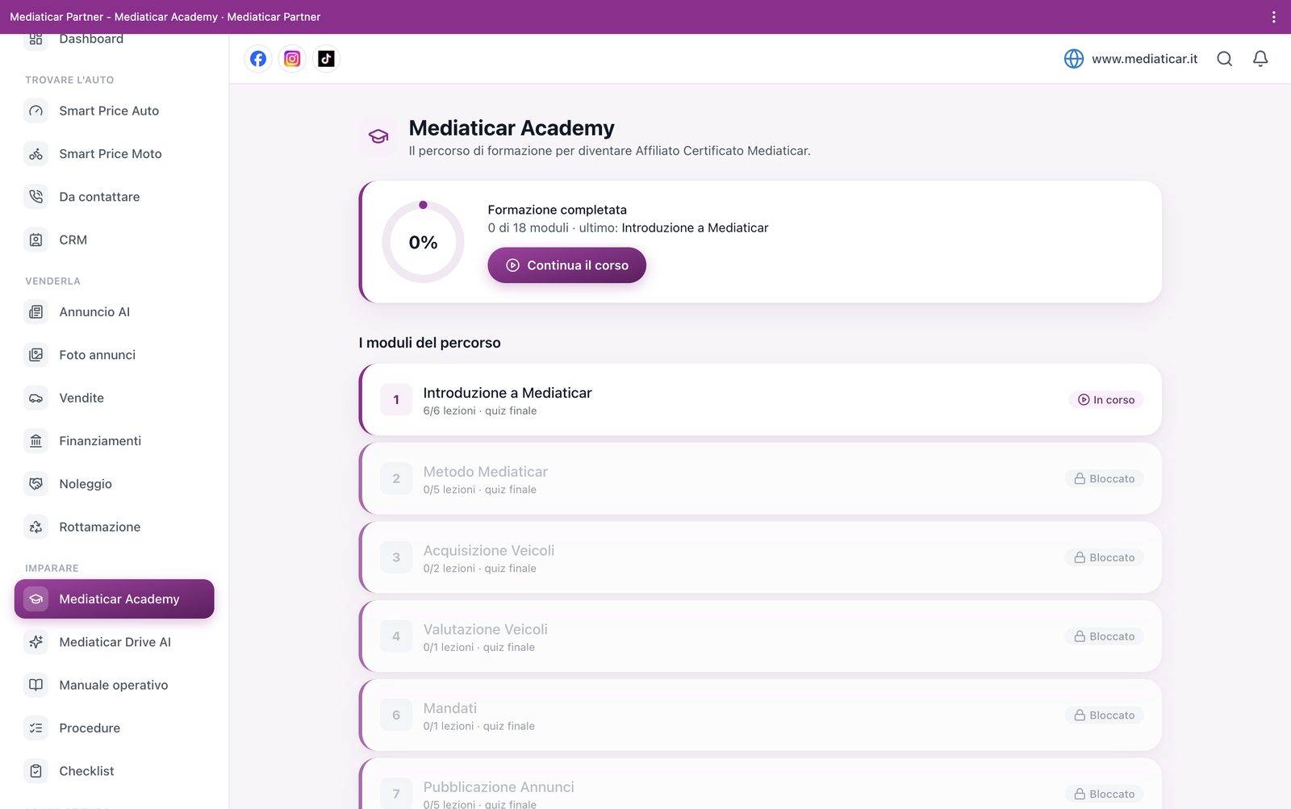
Task: Click the 0% circular progress indicator
Action: pos(423,242)
